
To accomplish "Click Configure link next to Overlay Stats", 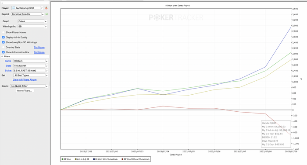I will 39,47.
